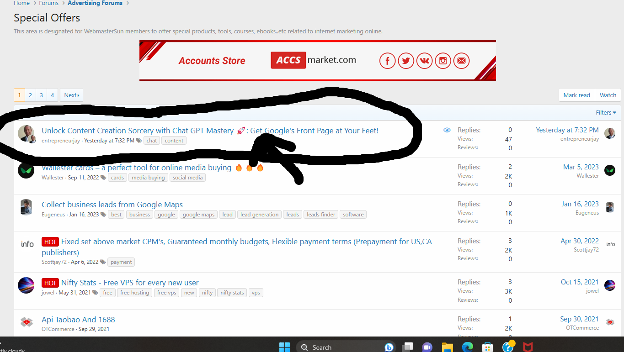Select the 'leads finder' tag

(321, 215)
